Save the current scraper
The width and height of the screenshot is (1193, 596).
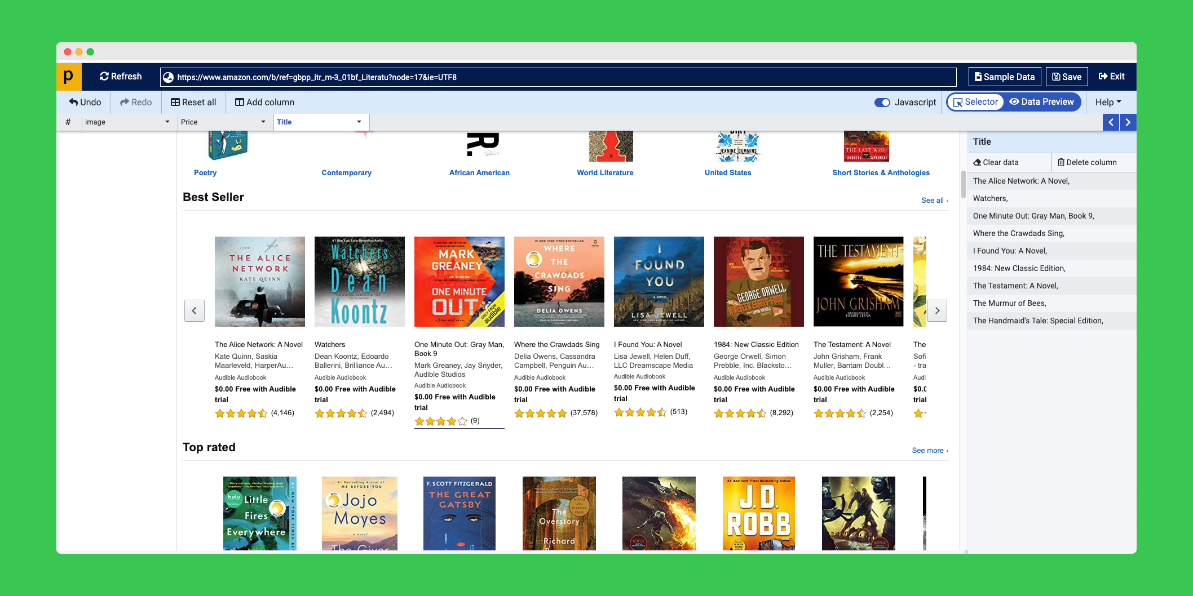tap(1067, 77)
